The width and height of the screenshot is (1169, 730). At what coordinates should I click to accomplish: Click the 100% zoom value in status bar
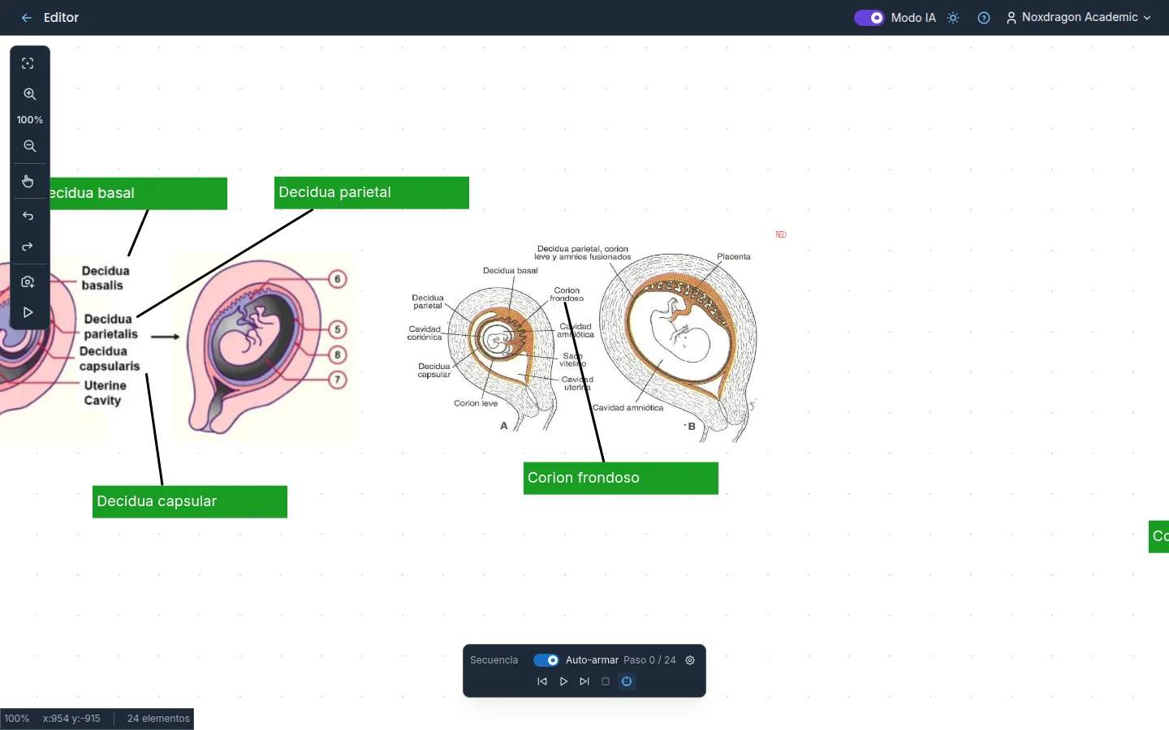(x=16, y=719)
